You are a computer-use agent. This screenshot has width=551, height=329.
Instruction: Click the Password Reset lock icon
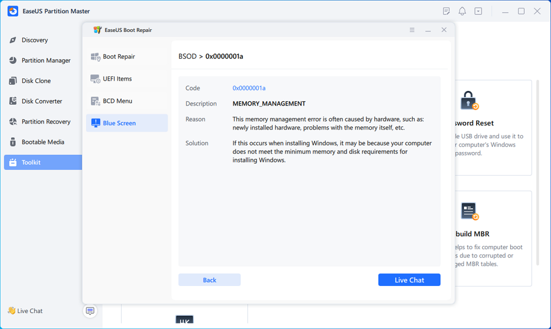[x=468, y=101]
